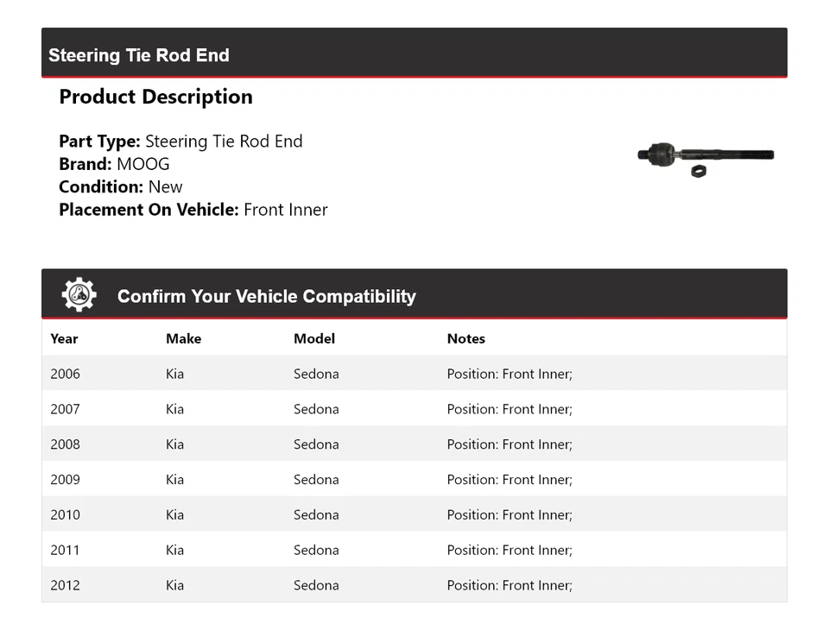The image size is (829, 630).
Task: Click the Notes column header
Action: [466, 338]
